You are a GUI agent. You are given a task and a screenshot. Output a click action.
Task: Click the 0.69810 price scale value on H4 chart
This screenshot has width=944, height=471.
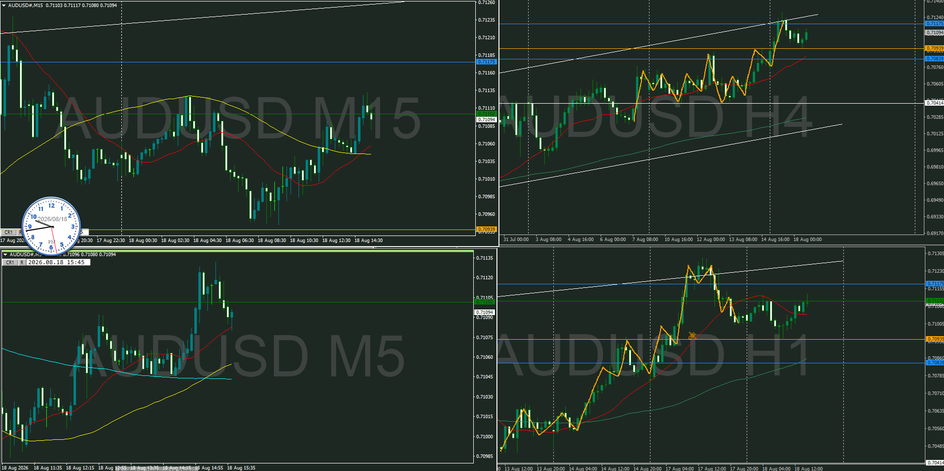tap(935, 167)
